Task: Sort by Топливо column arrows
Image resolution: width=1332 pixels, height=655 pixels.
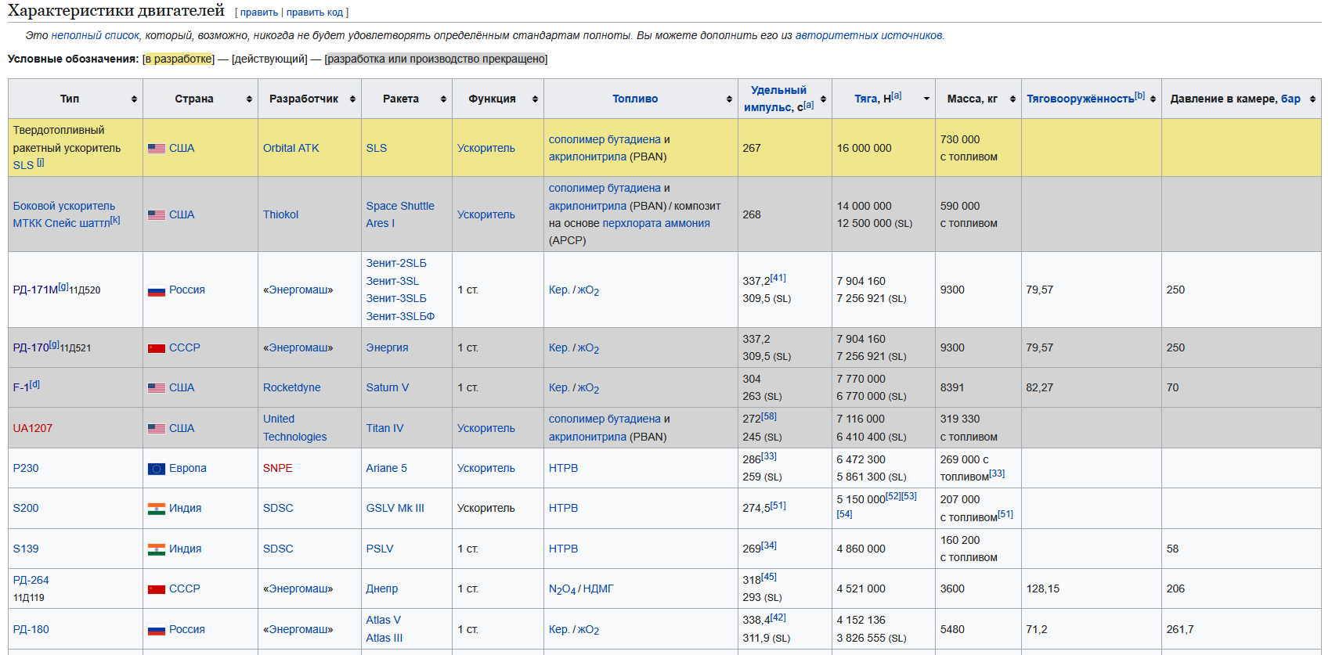Action: 729,99
